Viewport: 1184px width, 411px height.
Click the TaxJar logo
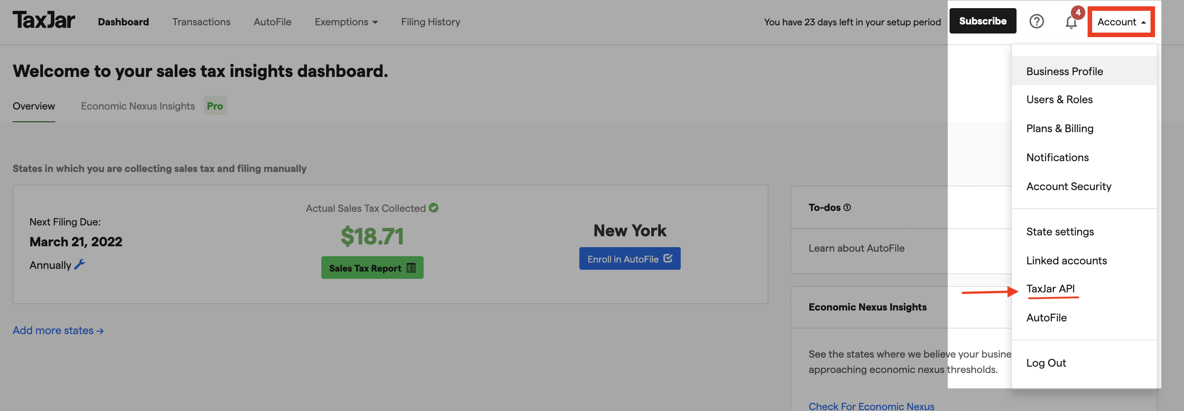43,21
